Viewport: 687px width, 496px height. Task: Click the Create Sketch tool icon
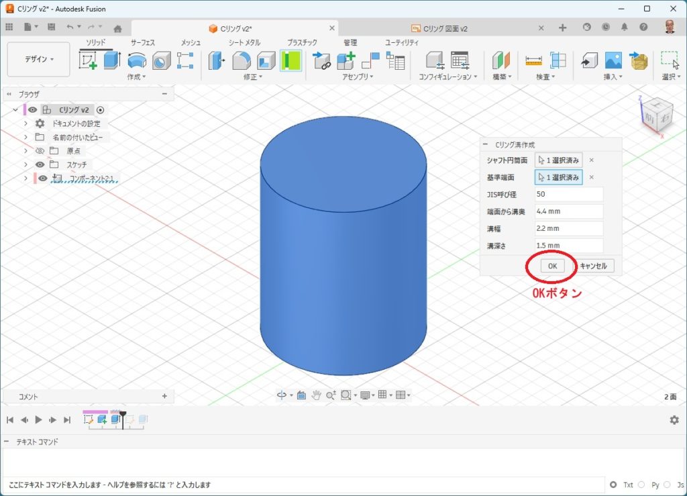89,60
